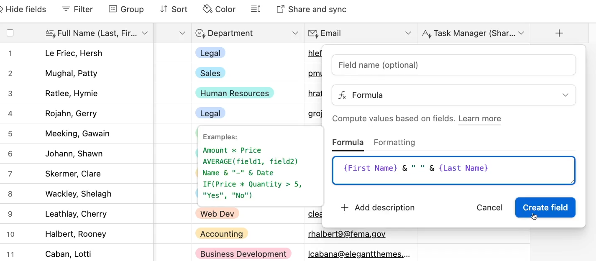This screenshot has height=261, width=596.
Task: Click the Filter toolbar button
Action: [x=77, y=9]
